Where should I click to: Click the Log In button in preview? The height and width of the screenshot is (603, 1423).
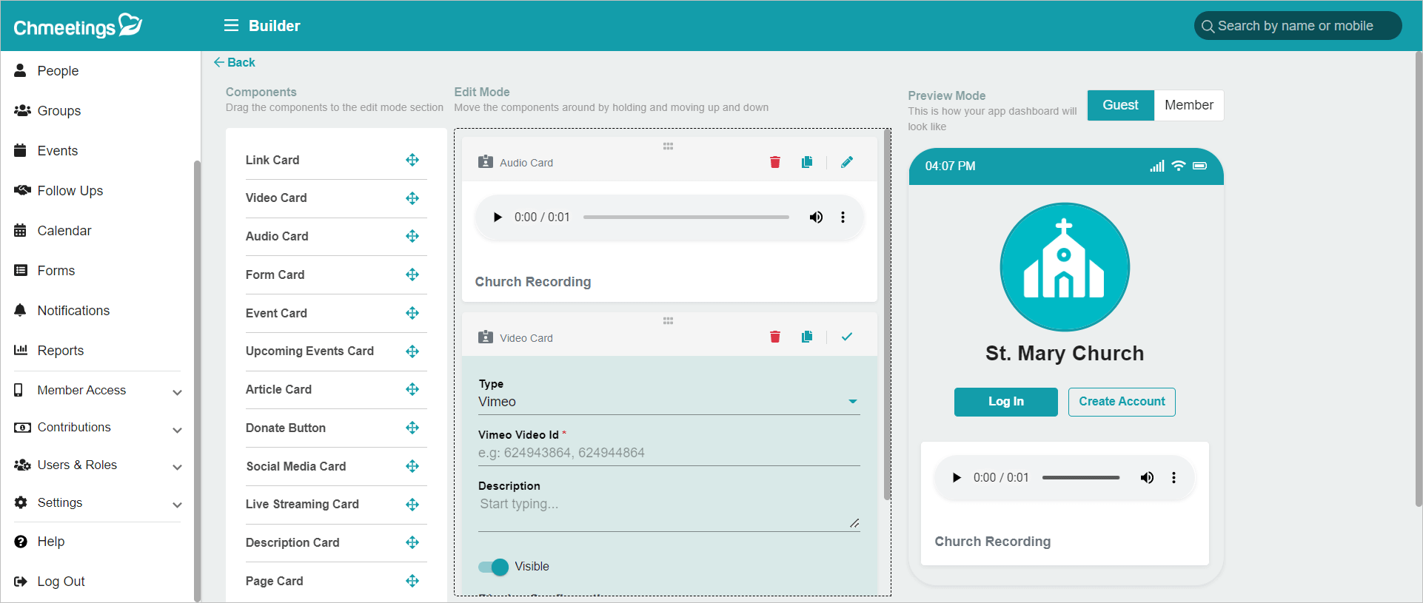1005,402
